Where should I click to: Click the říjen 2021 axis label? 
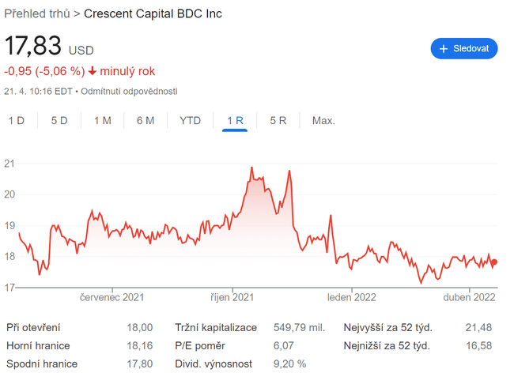coord(233,298)
